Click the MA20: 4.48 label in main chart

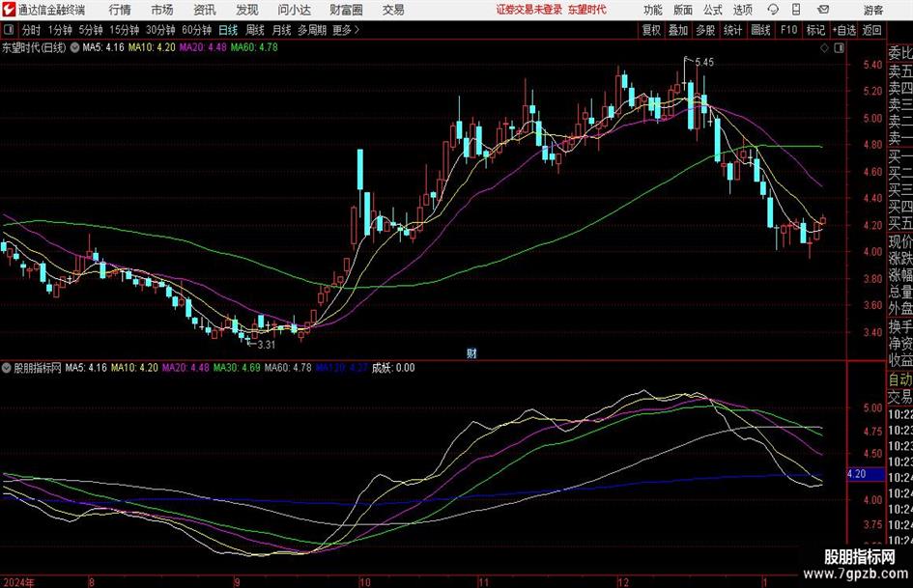point(203,47)
